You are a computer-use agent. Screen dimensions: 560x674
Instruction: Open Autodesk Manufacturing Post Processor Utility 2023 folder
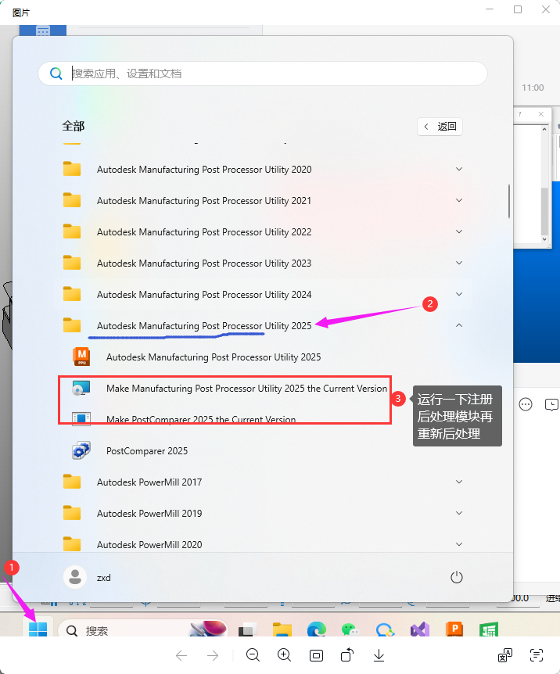pyautogui.click(x=262, y=263)
